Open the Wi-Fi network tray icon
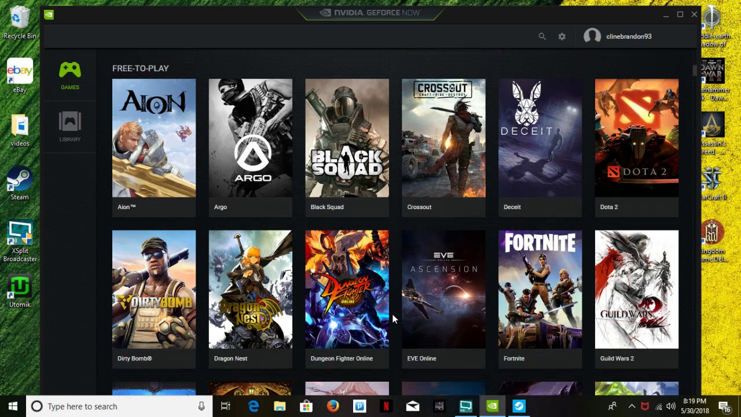 (x=658, y=407)
